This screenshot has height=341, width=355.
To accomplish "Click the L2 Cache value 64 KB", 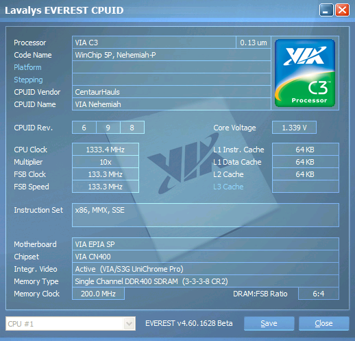I will click(306, 174).
